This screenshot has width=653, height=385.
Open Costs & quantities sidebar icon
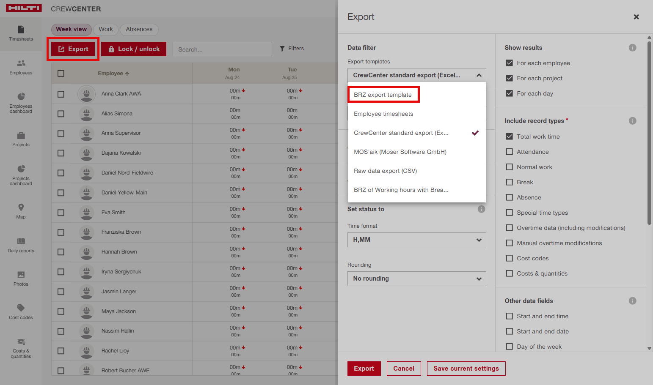pos(21,341)
